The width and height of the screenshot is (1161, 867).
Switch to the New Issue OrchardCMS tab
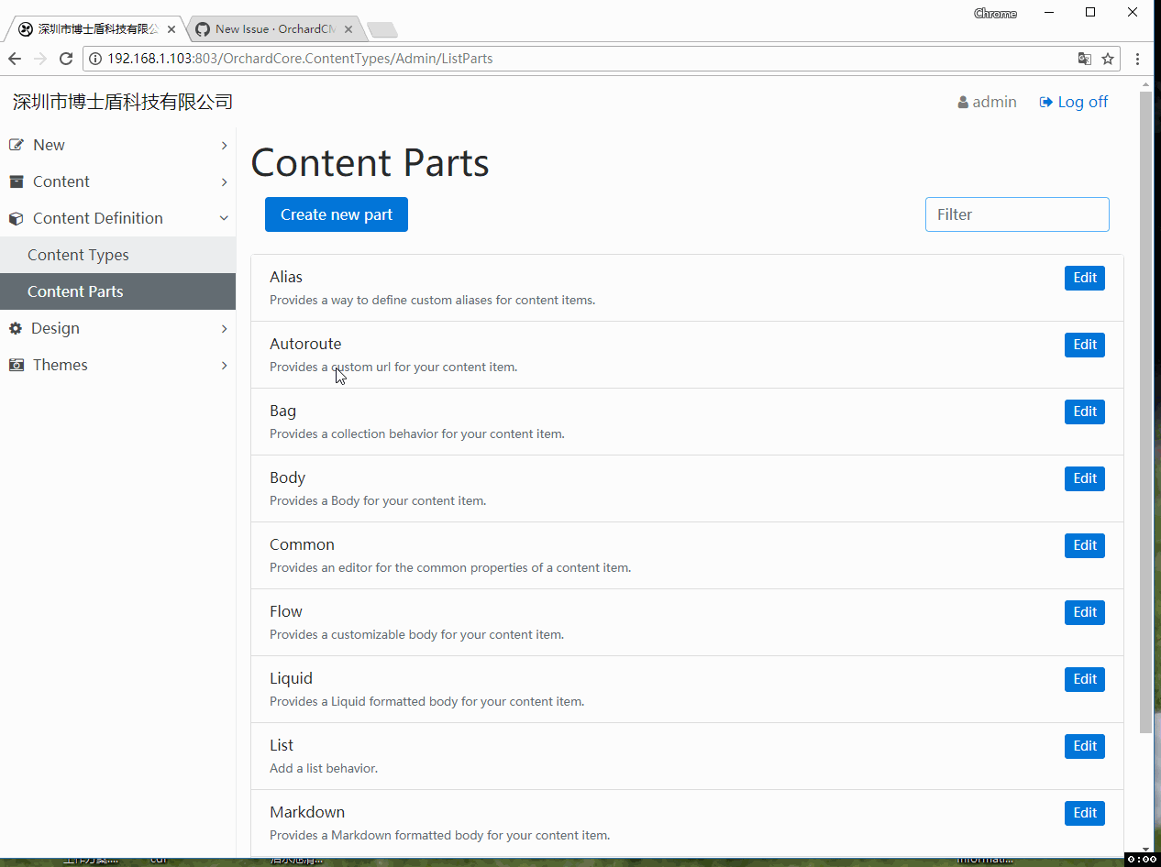[275, 29]
